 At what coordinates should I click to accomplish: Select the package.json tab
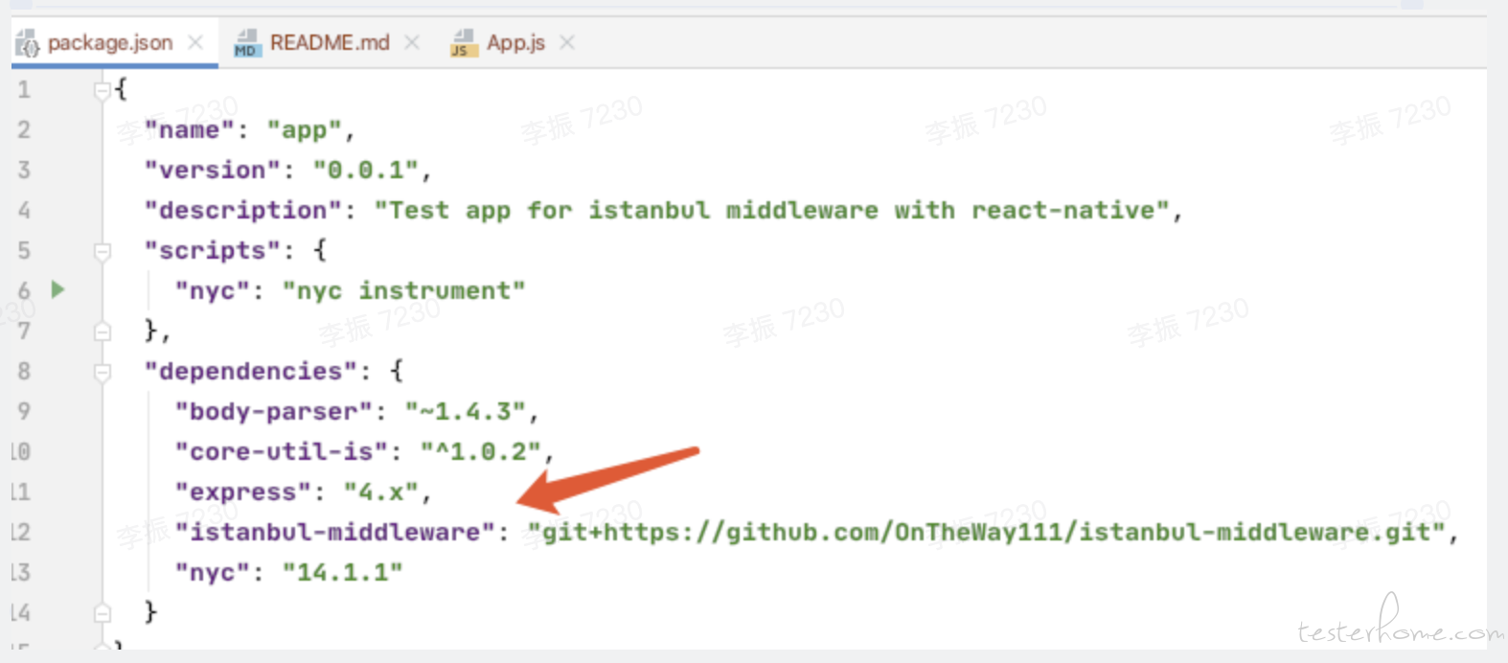pos(115,42)
